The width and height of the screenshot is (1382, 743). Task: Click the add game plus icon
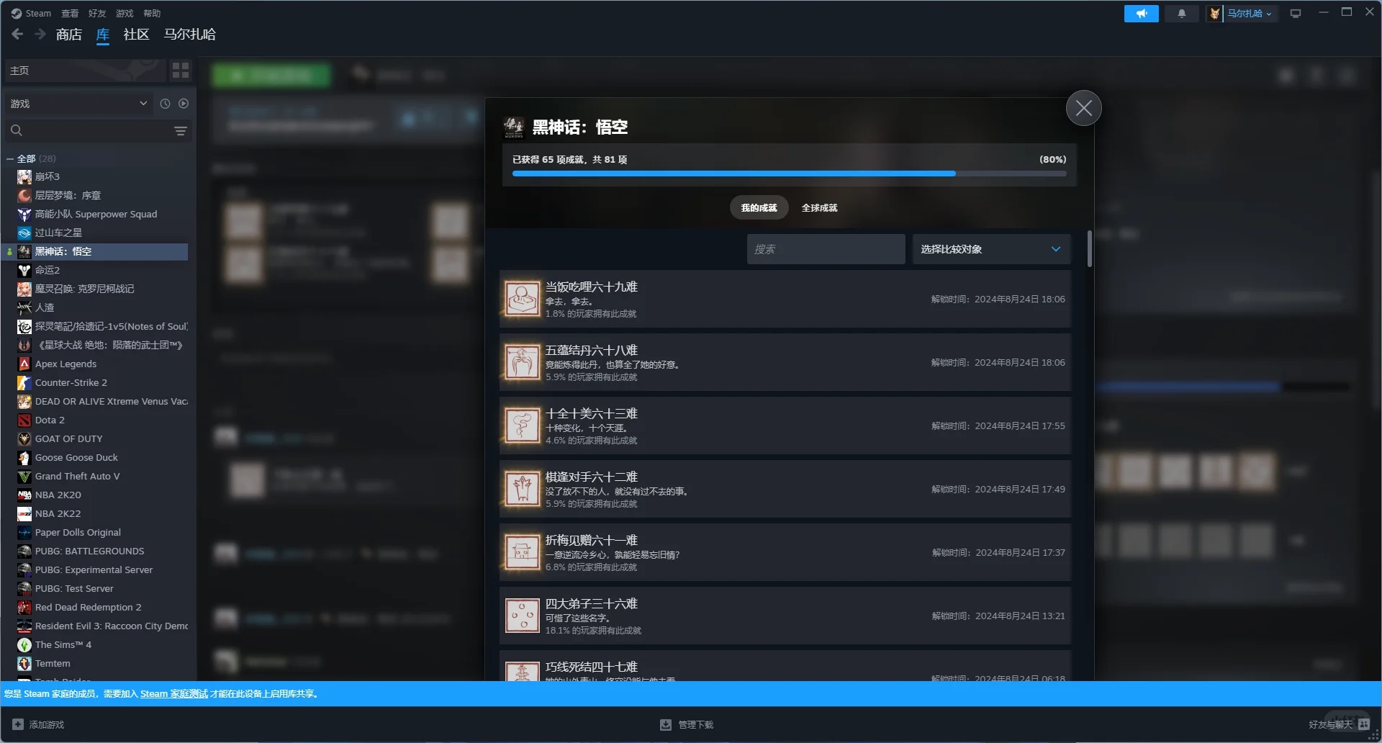click(18, 724)
